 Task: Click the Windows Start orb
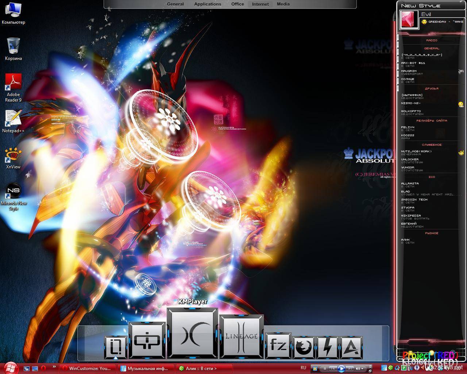click(11, 367)
